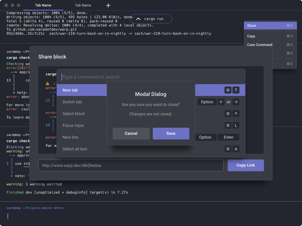Choose Copy Command from the context menu

click(260, 45)
